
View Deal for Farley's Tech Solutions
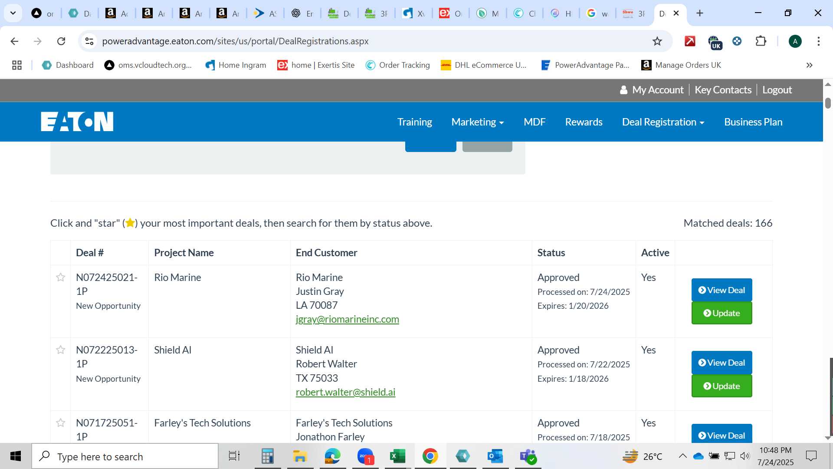[x=721, y=434]
